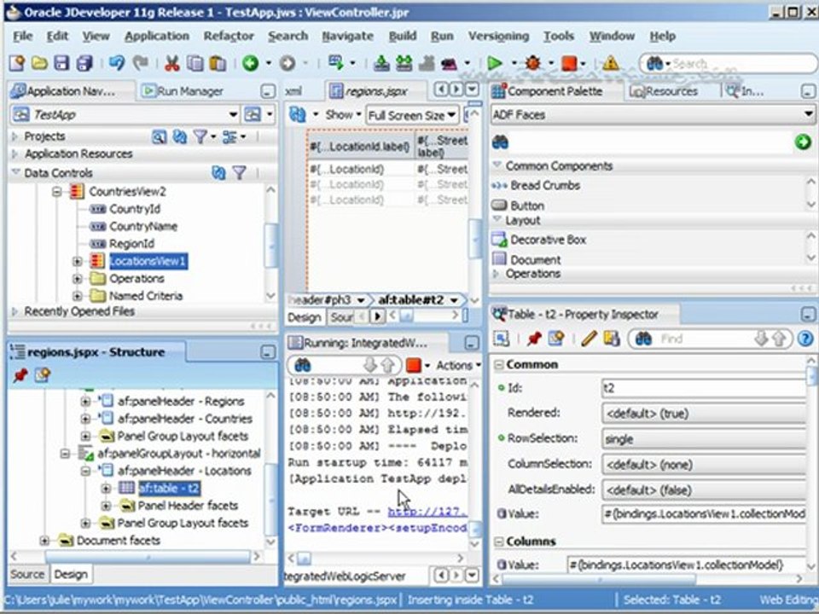The image size is (819, 614).
Task: Open the Refactor menu
Action: pos(229,36)
